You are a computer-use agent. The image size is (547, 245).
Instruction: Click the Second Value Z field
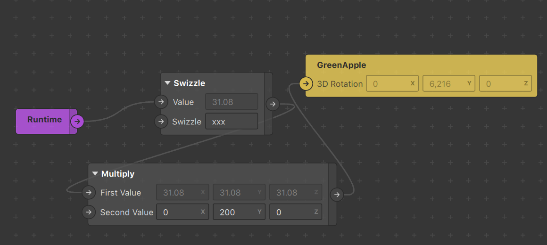point(296,212)
